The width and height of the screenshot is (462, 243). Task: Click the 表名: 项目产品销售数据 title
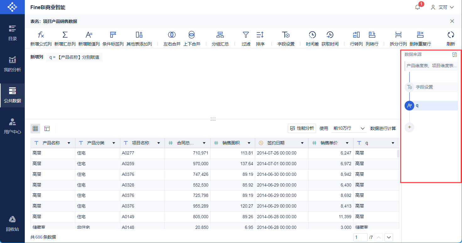(x=54, y=21)
